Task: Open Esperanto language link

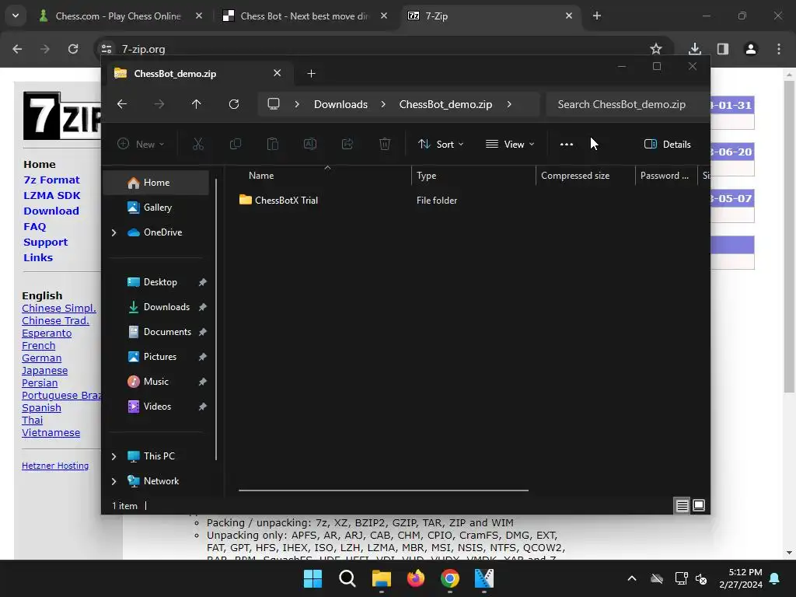Action: [x=47, y=333]
